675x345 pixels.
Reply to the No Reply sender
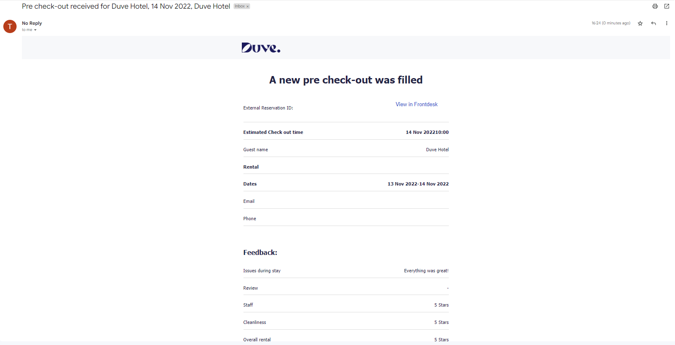pos(653,24)
